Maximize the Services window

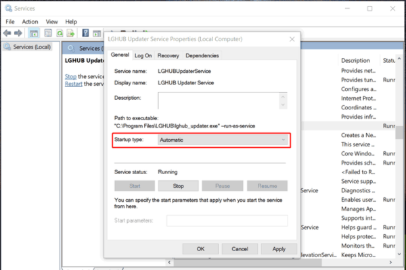[x=369, y=9]
